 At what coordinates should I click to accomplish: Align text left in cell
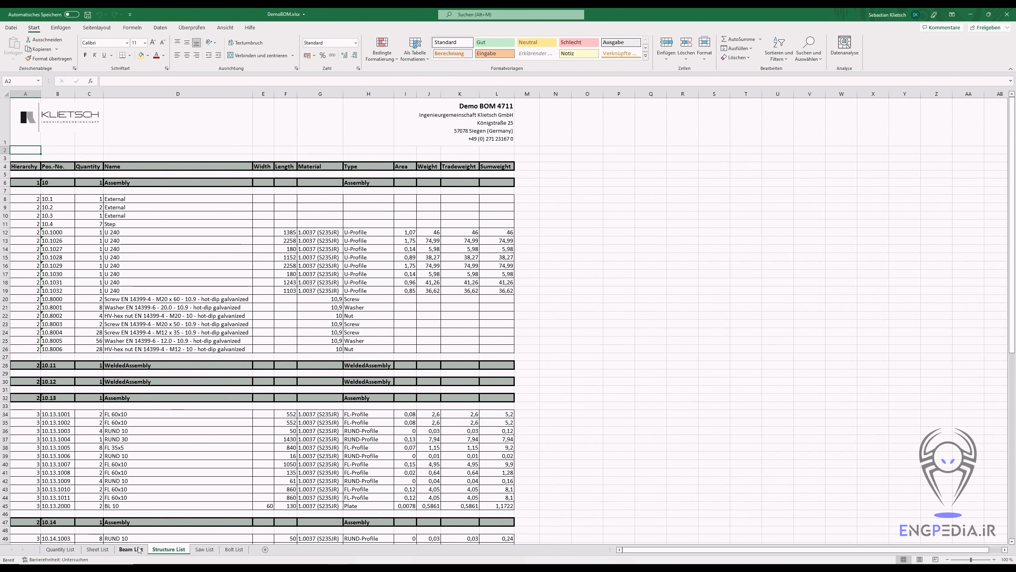coord(177,55)
